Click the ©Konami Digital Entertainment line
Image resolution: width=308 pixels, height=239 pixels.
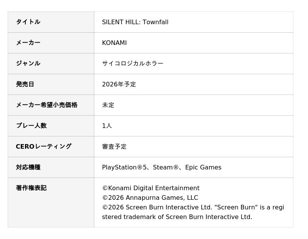pos(151,188)
